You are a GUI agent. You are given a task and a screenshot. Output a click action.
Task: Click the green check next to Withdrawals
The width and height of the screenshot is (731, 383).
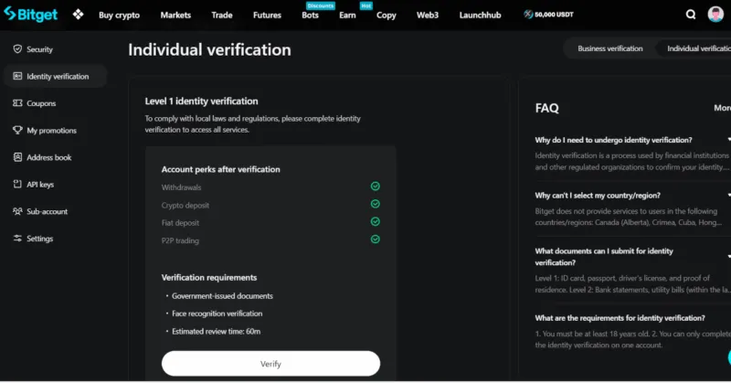coord(375,186)
